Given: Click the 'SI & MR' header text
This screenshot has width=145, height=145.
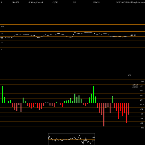Looking at the screenshot, I should (x=15, y=2).
